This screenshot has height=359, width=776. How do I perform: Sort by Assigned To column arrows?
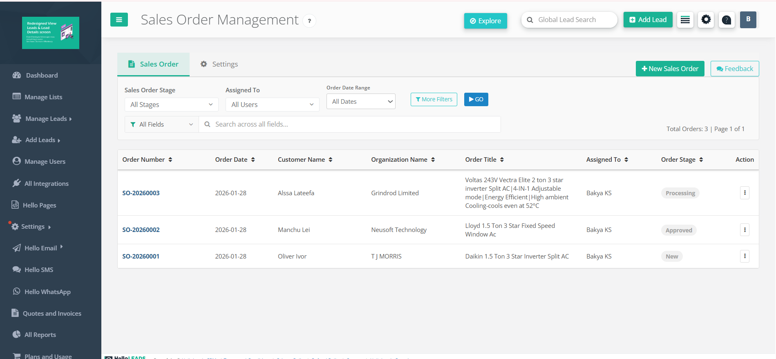click(626, 160)
